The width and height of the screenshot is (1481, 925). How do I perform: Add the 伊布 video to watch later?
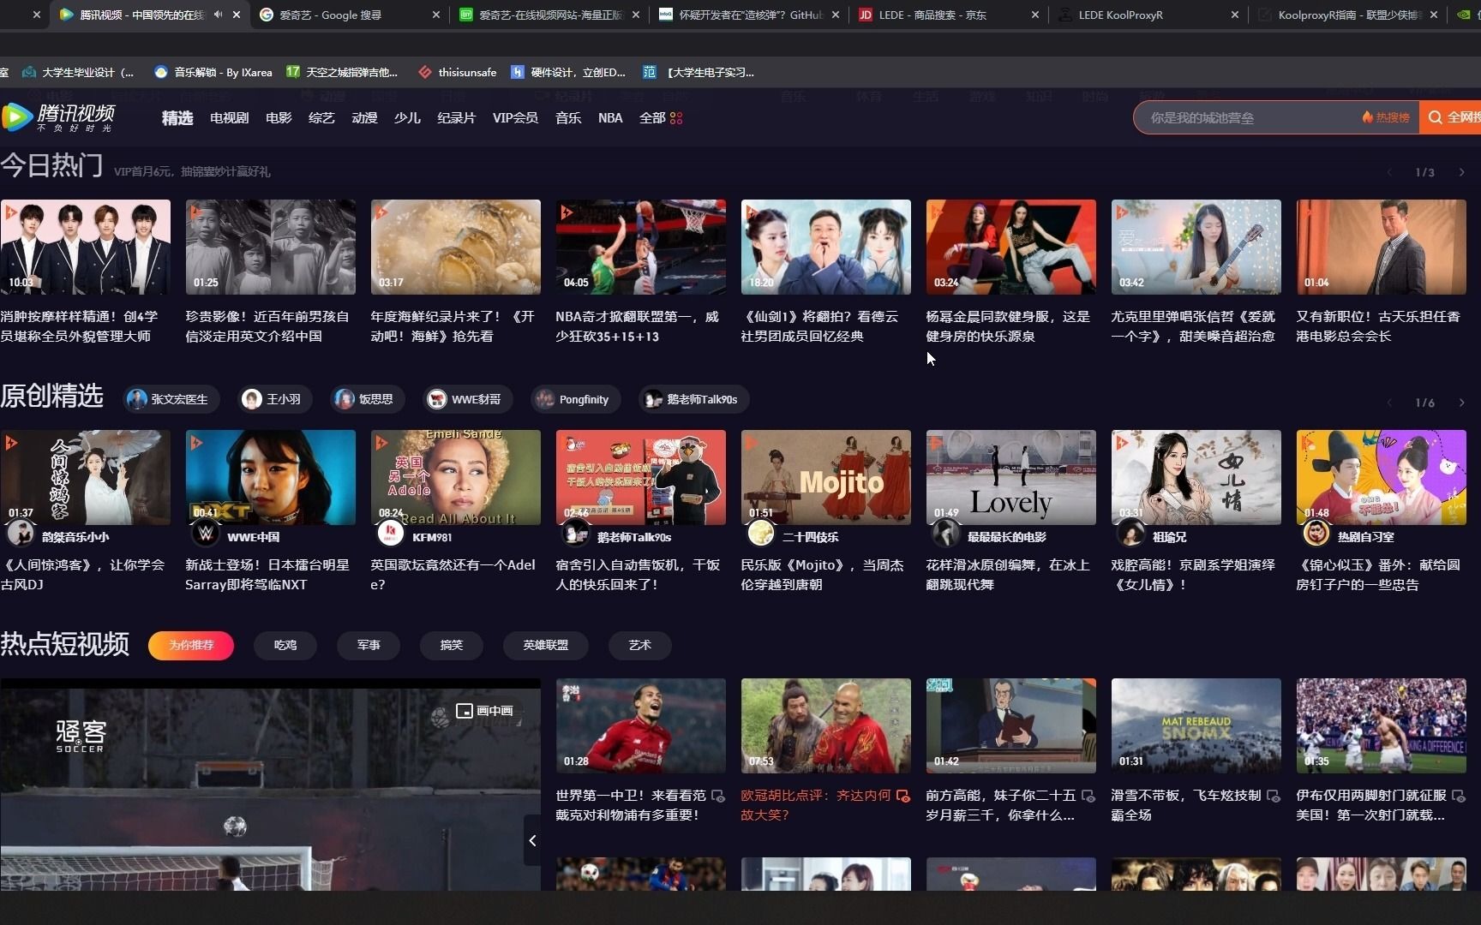tap(1459, 797)
